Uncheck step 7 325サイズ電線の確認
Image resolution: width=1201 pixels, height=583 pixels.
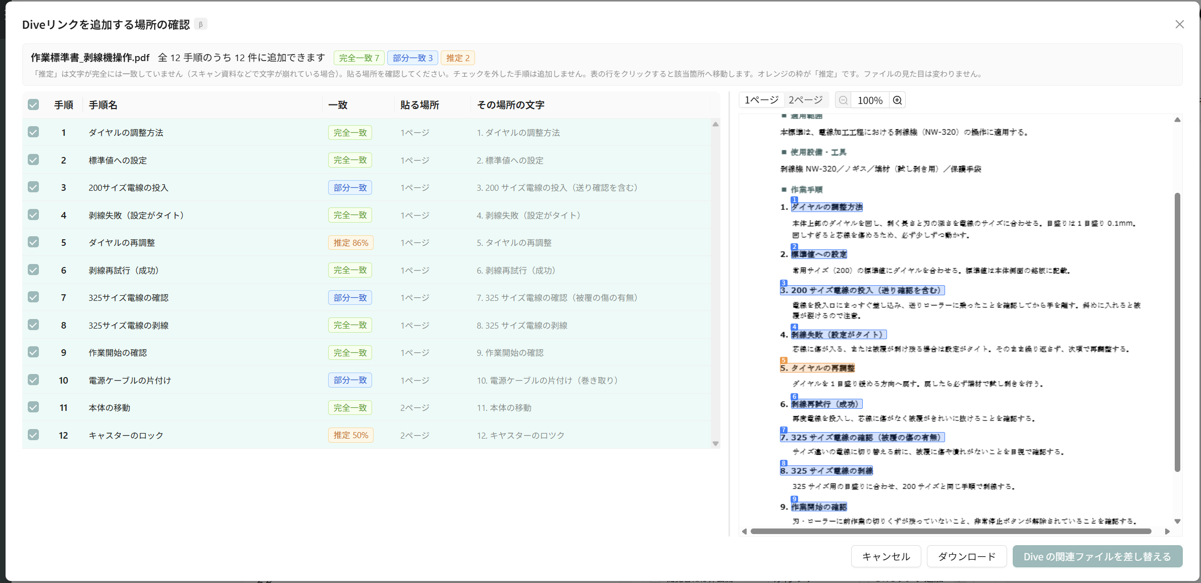click(x=33, y=297)
